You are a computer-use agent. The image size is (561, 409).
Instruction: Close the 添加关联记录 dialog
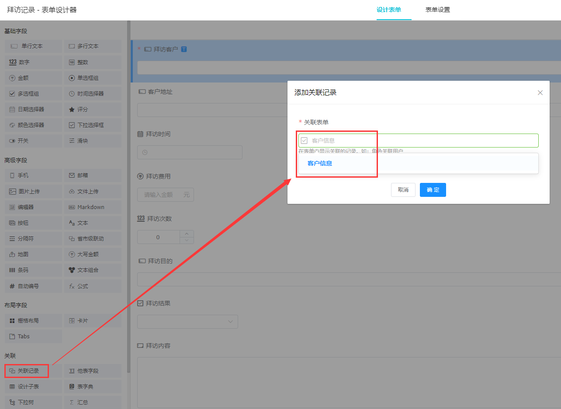pyautogui.click(x=540, y=93)
